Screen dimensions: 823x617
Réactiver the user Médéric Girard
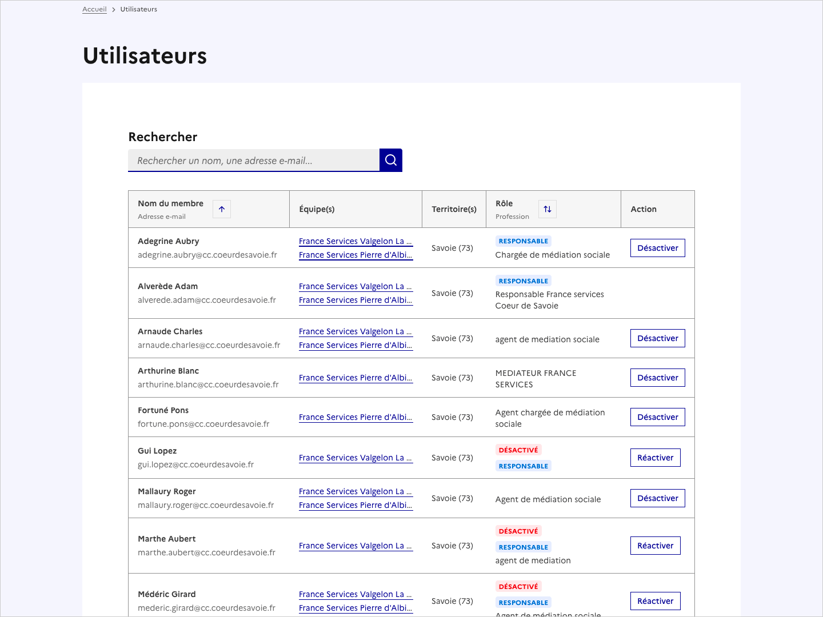click(655, 600)
